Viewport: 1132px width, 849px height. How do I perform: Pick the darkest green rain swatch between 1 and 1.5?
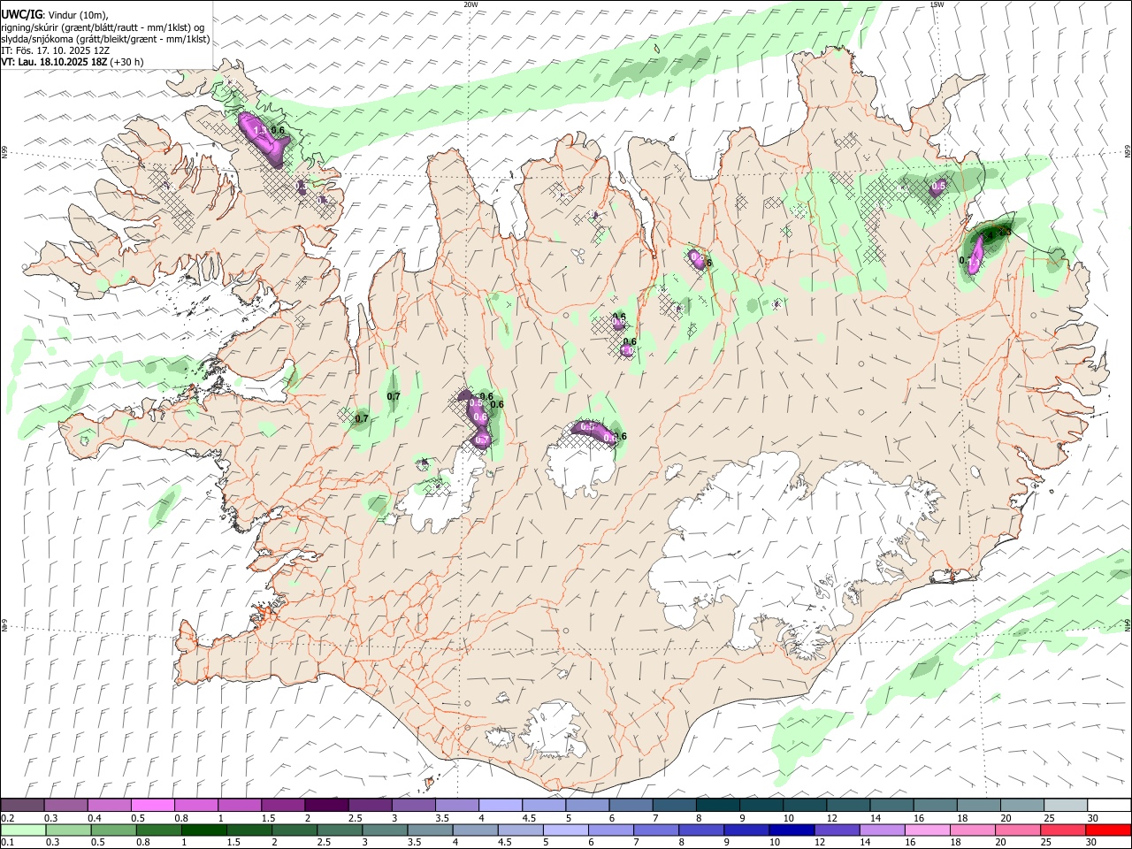[203, 830]
